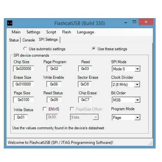Open the Program Mode dropdown
Screen dimensions: 162x162
[x=137, y=117]
